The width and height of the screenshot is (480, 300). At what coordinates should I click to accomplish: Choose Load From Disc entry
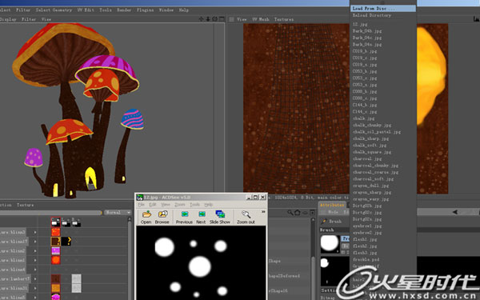pos(383,9)
